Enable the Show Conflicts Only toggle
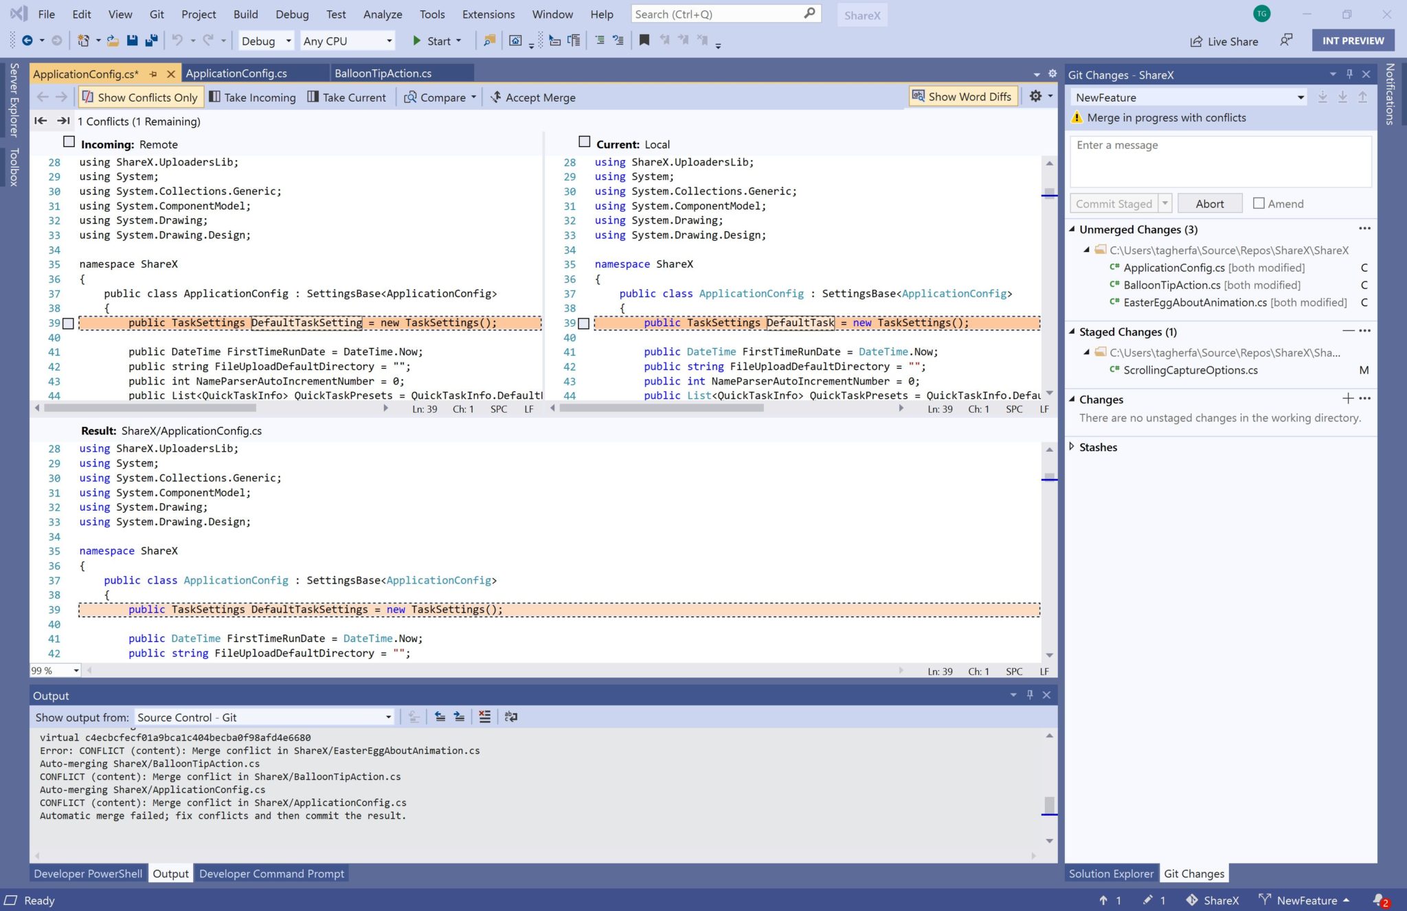Viewport: 1407px width, 911px height. click(x=141, y=97)
